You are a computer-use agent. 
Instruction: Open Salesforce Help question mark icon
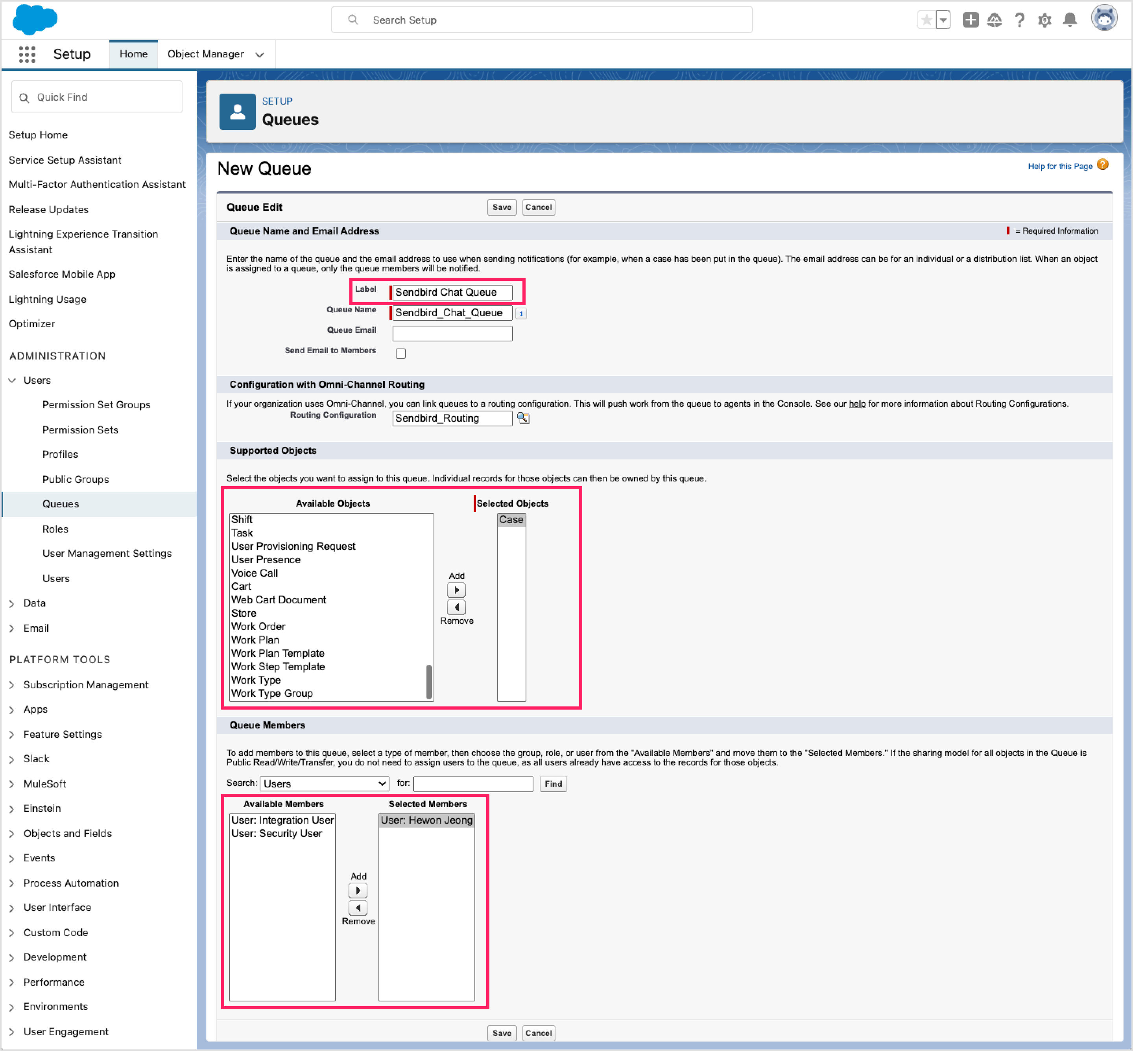point(1019,19)
